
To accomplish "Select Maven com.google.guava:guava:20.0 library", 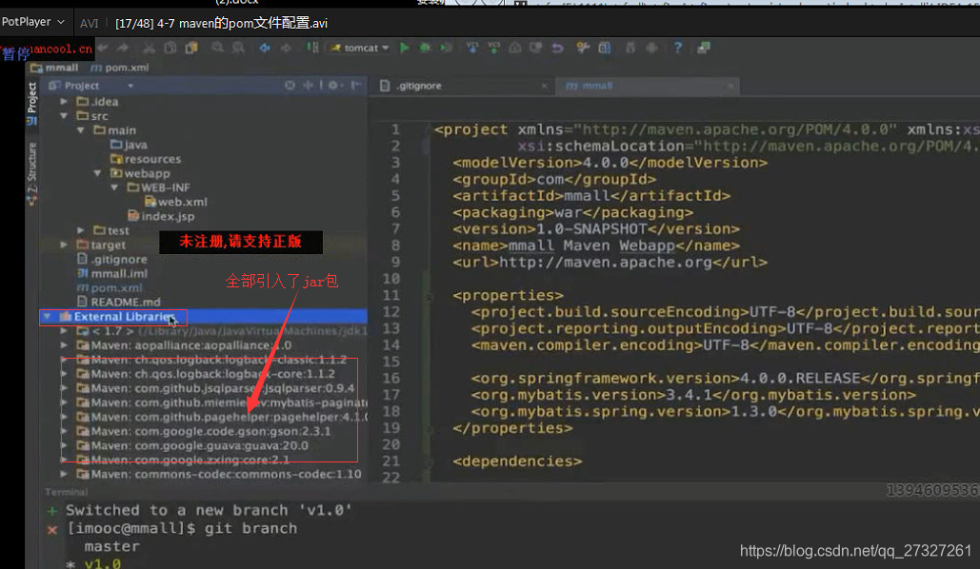I will 192,445.
